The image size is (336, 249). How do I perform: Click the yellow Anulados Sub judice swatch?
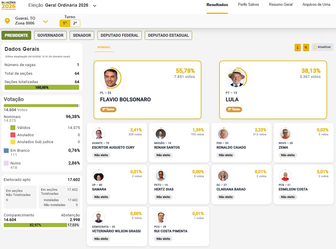pos(13,142)
